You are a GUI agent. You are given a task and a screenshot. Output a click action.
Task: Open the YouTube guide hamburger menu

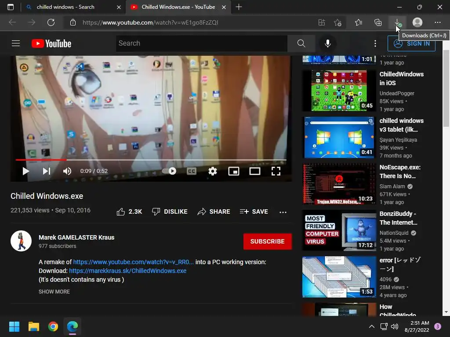point(16,43)
